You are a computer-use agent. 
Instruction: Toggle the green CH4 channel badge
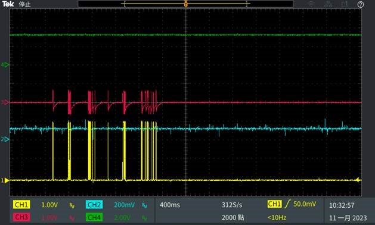click(94, 217)
